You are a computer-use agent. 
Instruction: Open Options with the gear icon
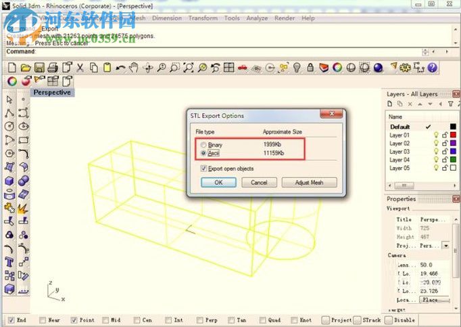pos(405,68)
